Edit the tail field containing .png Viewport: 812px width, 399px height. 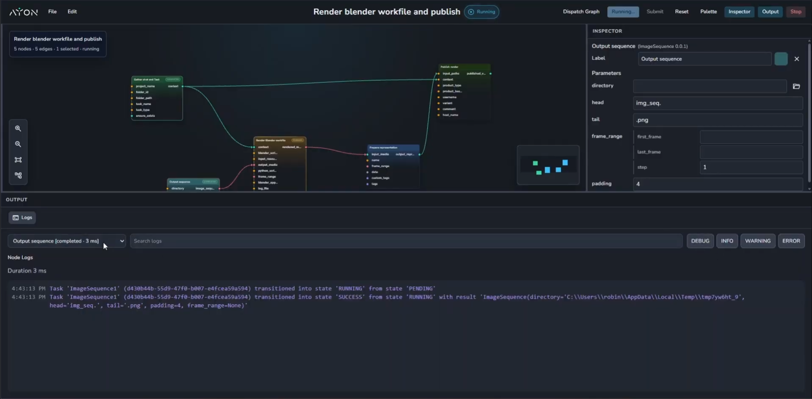[x=718, y=120]
